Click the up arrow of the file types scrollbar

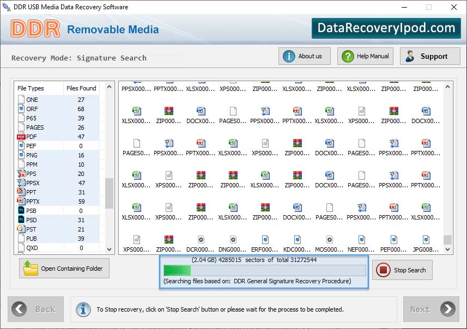point(110,87)
